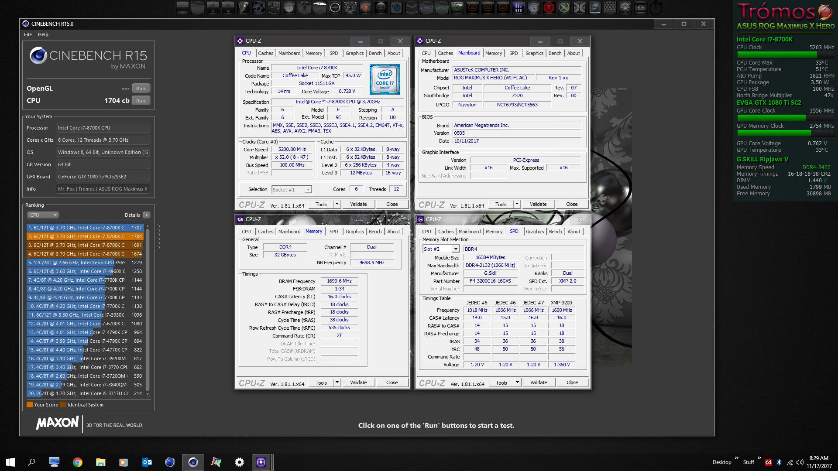Screen dimensions: 838x471
Task: Open This PC monitor icon on taskbar
Action: (x=54, y=462)
